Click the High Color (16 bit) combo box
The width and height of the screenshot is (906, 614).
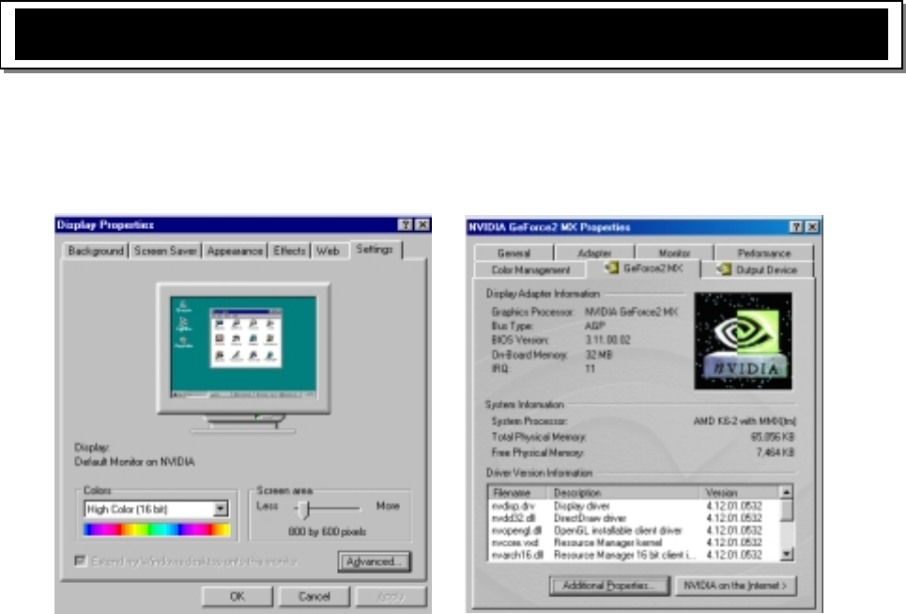click(157, 509)
